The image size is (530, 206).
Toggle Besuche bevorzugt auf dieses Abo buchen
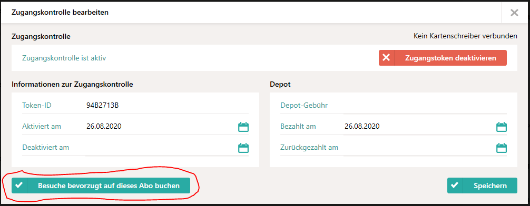101,186
